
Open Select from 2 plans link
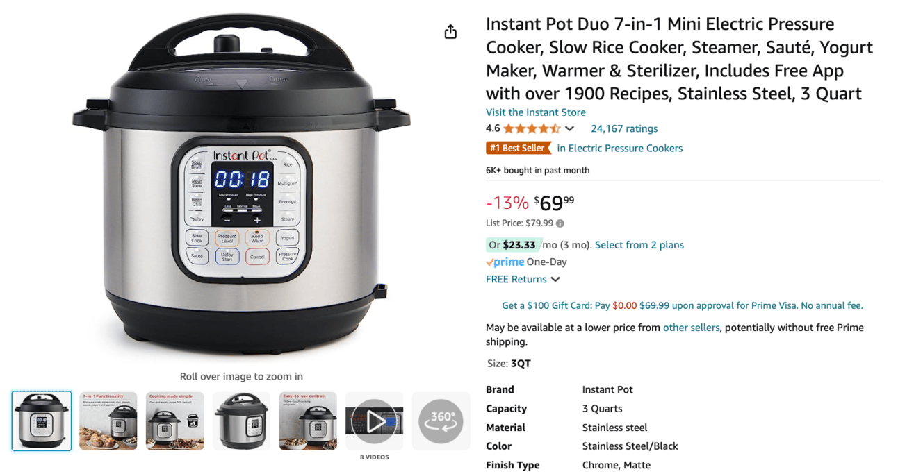(x=639, y=245)
